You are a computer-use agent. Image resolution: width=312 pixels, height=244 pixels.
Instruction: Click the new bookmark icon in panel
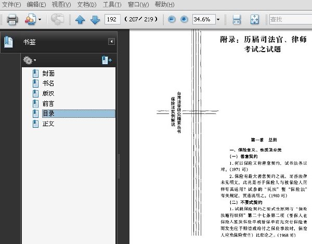[107, 60]
